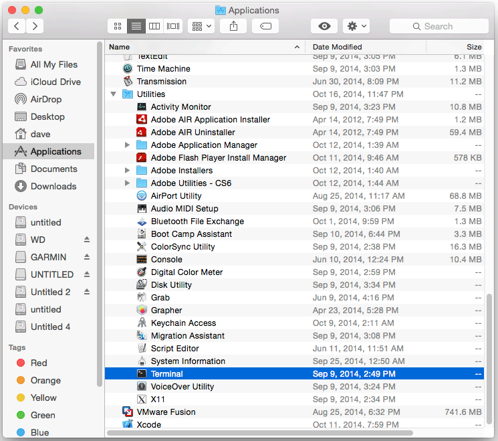Click the Grapher app icon
498x441 pixels.
click(x=142, y=311)
